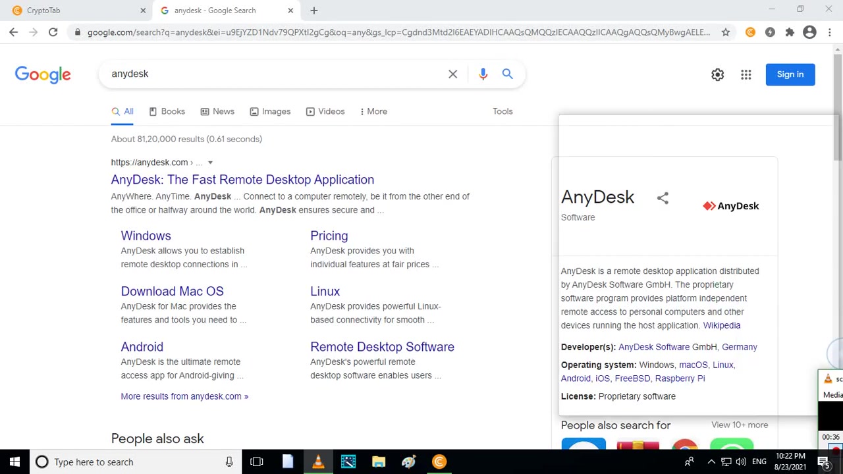The image size is (843, 474).
Task: Open the Tools search options
Action: click(503, 111)
